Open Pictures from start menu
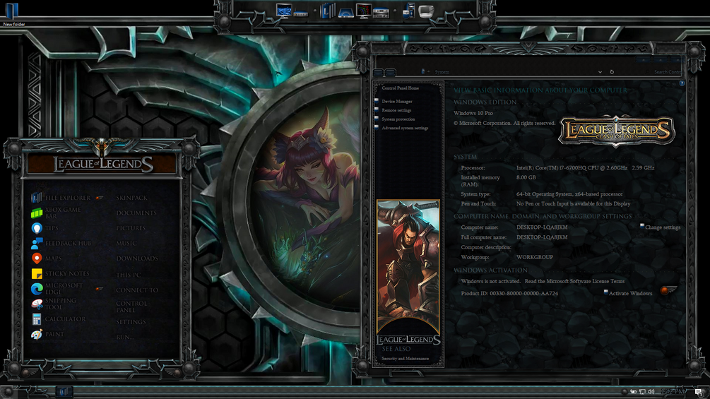This screenshot has width=710, height=399. [x=131, y=228]
